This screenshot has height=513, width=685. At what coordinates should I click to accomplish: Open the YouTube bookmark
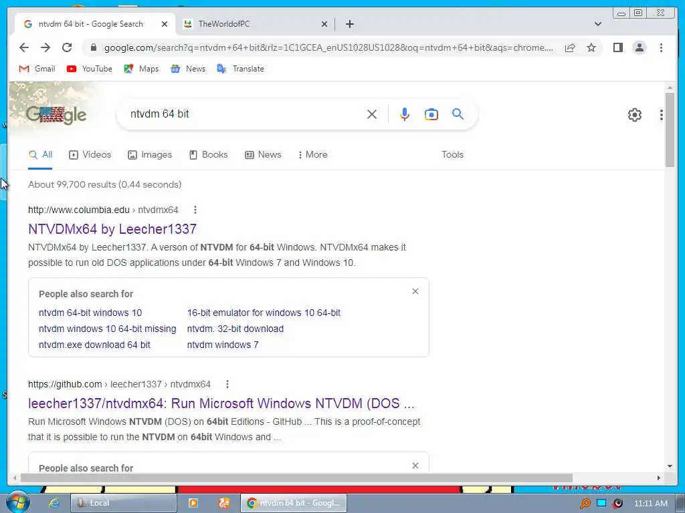point(90,69)
